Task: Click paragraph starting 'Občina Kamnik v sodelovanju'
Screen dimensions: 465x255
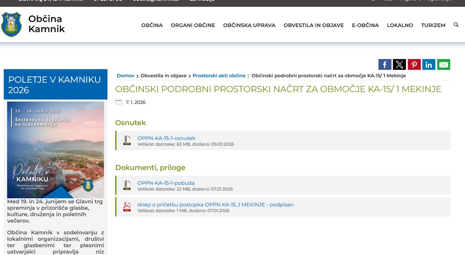Action: [55, 242]
